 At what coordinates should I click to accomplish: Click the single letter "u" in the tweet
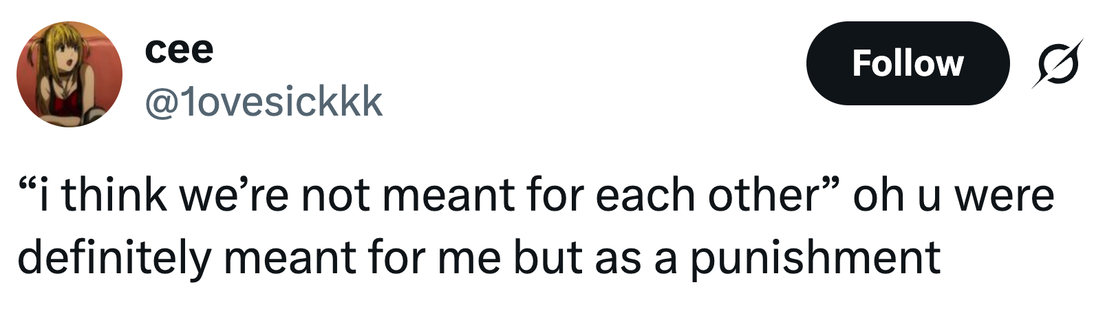(928, 196)
